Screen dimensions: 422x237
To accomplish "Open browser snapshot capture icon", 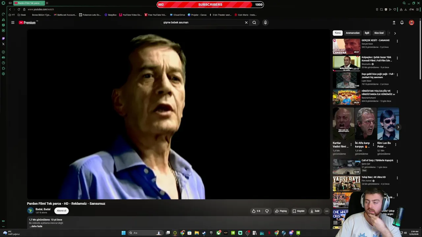I will pos(381,9).
